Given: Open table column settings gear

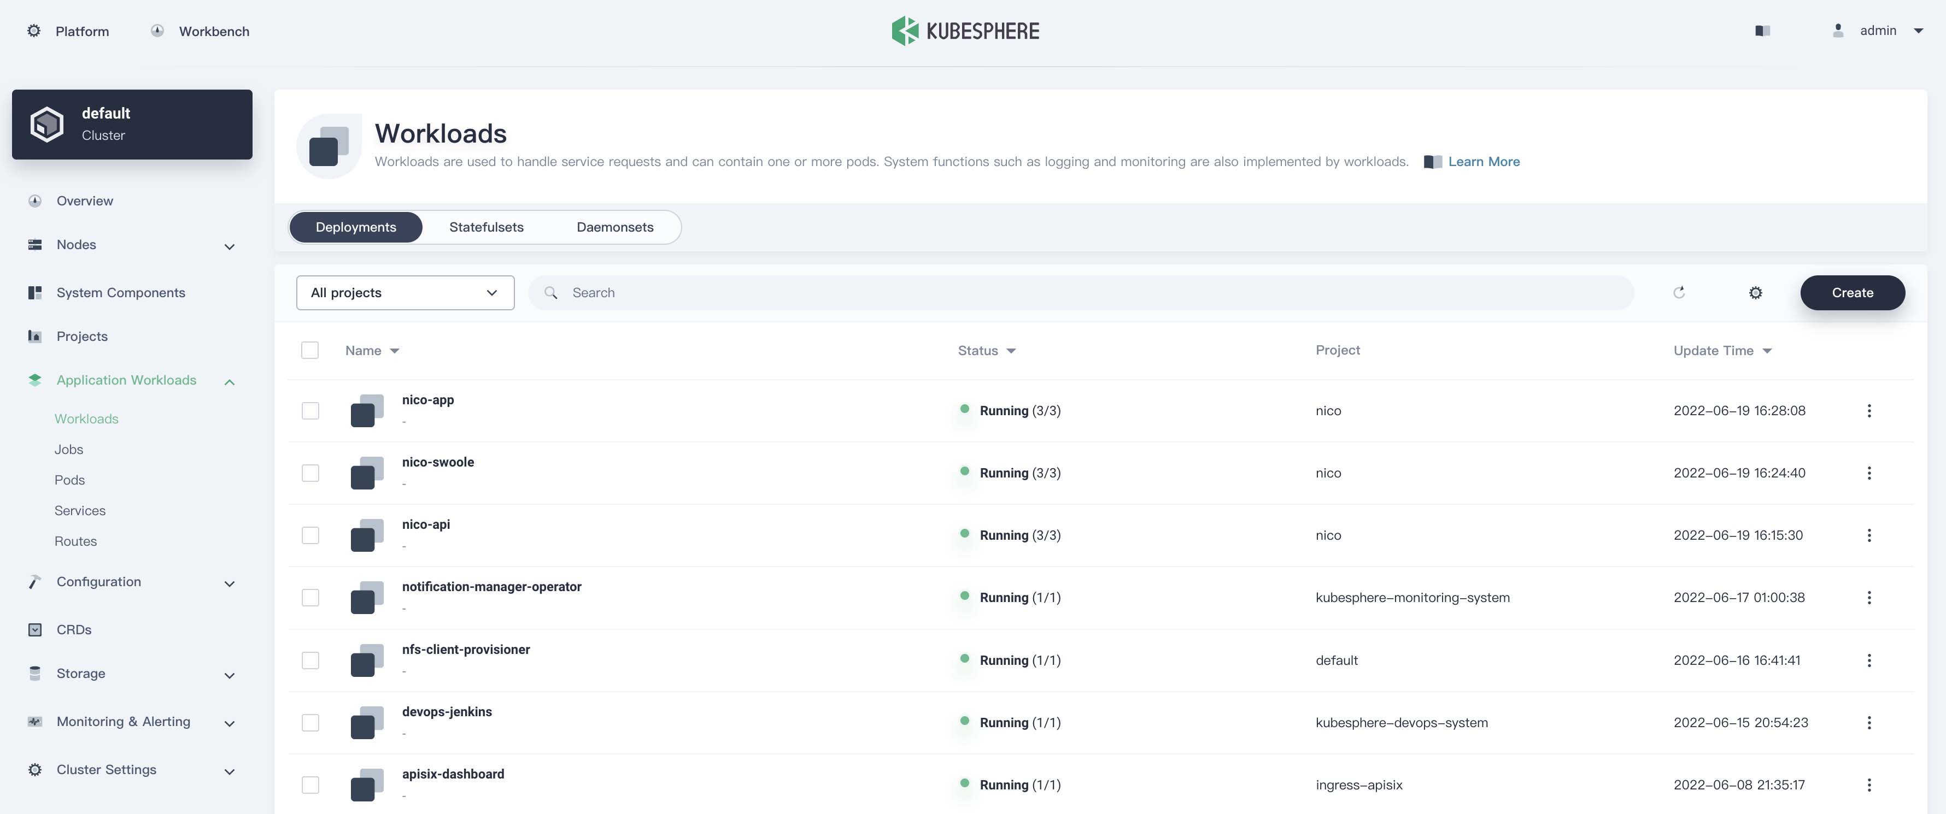Looking at the screenshot, I should 1756,293.
